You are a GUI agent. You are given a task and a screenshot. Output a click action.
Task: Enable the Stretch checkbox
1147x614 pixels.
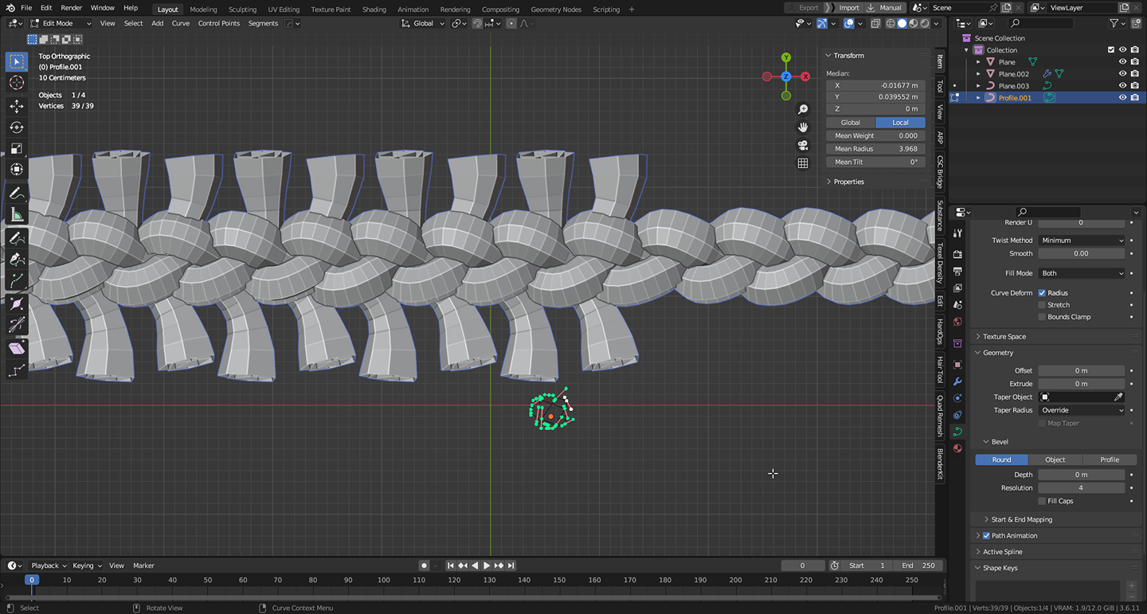point(1042,305)
